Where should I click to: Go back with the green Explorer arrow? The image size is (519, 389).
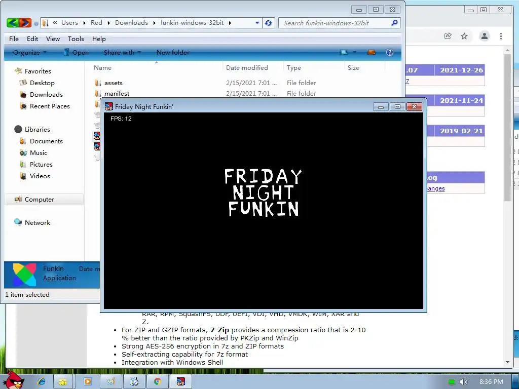pyautogui.click(x=13, y=22)
